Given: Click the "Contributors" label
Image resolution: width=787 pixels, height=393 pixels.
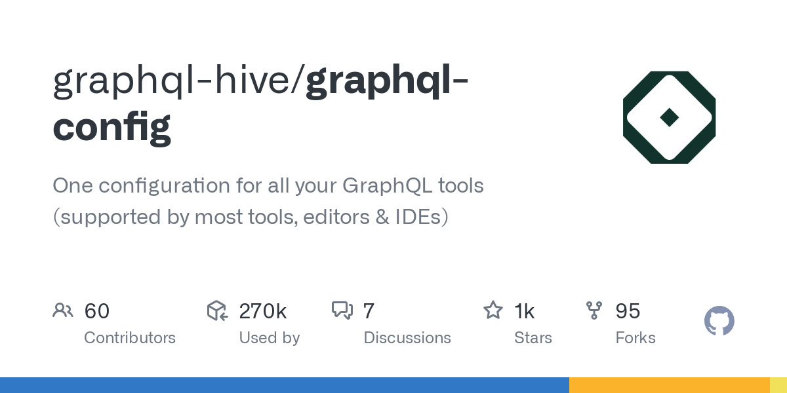Looking at the screenshot, I should (x=130, y=338).
